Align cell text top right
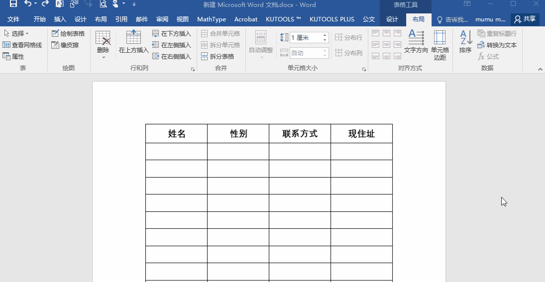 (x=397, y=33)
